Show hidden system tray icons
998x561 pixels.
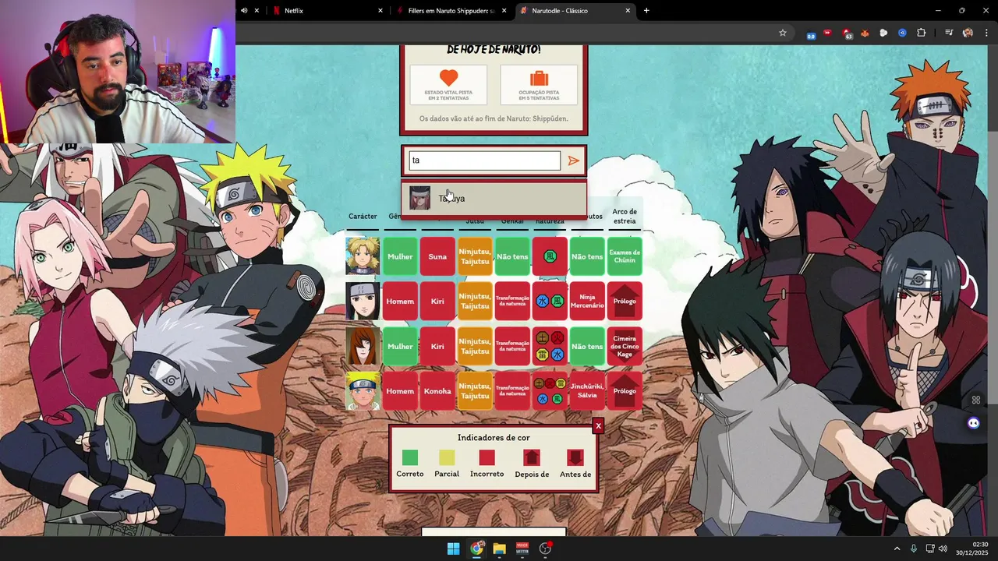tap(897, 549)
